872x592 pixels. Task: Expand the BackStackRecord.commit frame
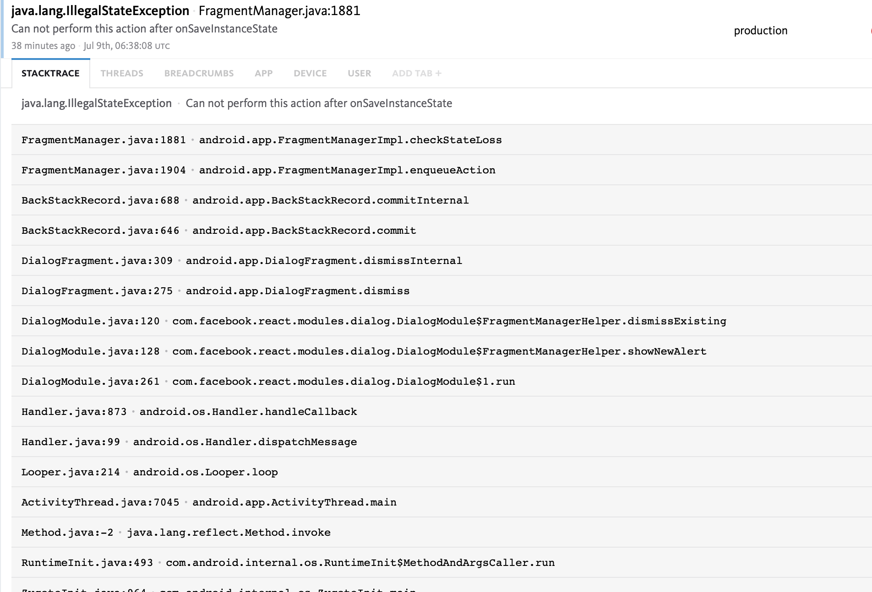coord(218,230)
